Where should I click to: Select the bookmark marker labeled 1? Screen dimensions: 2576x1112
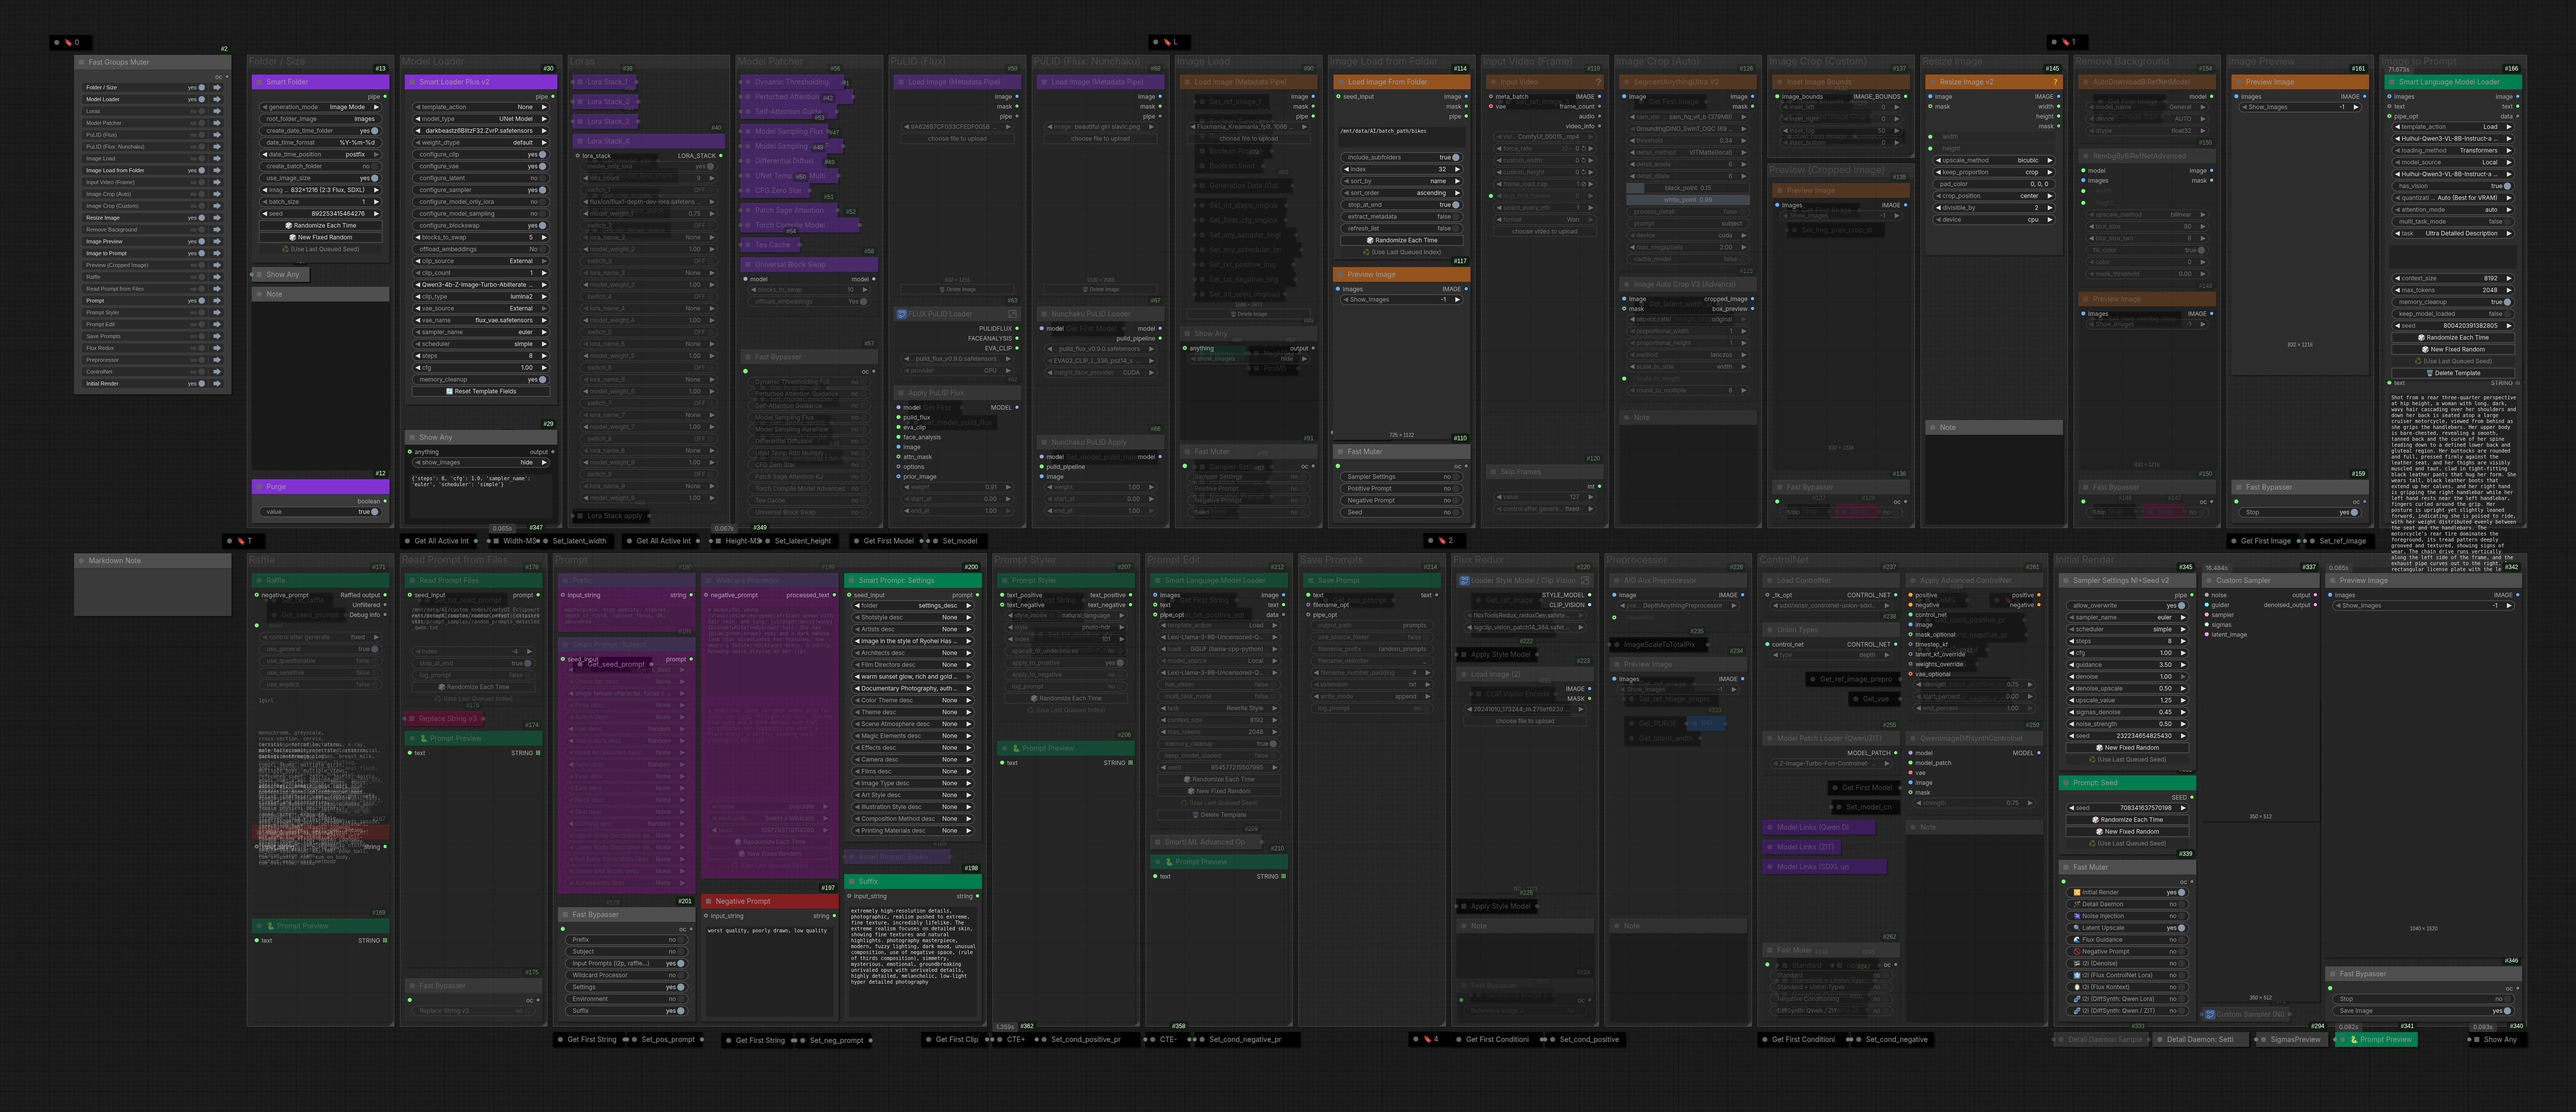click(2068, 42)
